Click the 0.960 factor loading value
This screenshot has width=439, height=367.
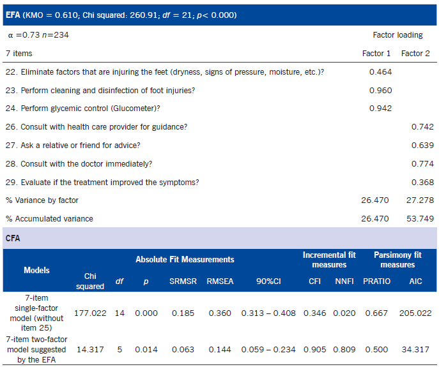[381, 91]
